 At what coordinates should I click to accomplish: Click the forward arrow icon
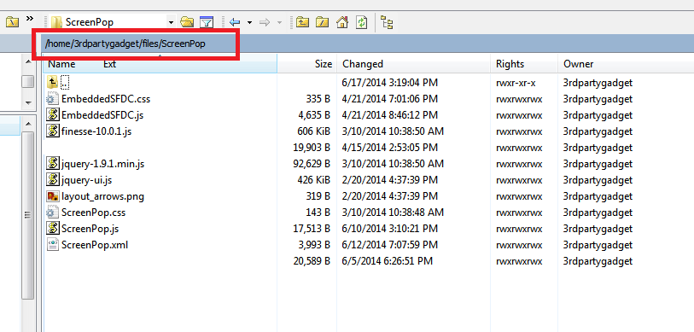(265, 21)
